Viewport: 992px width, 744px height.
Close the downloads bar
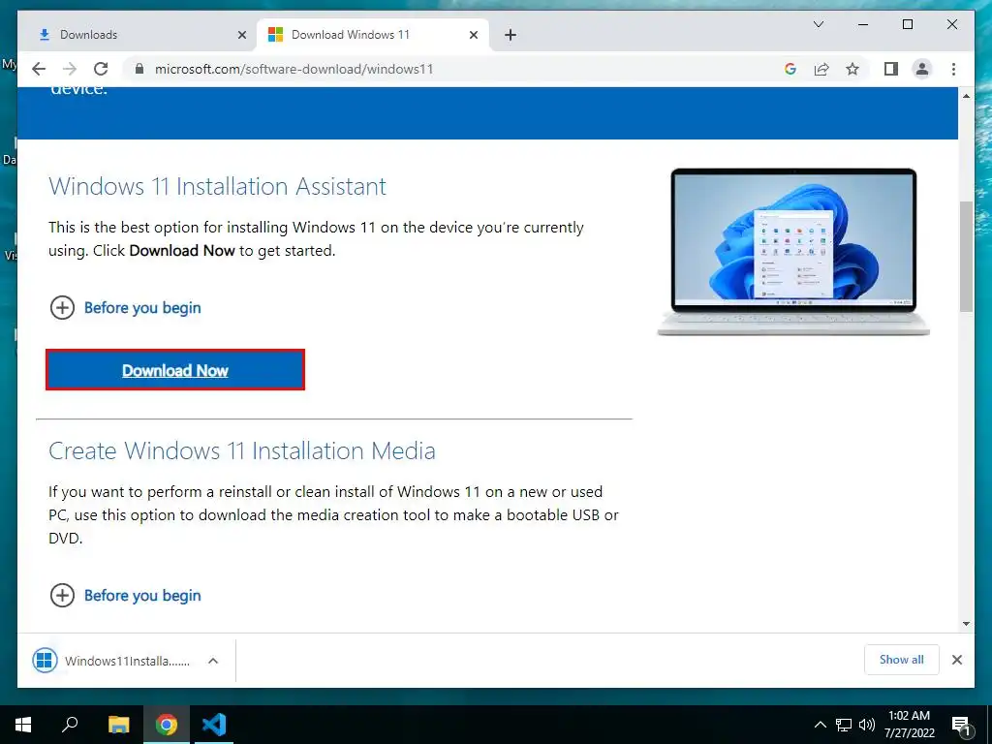[x=956, y=660]
